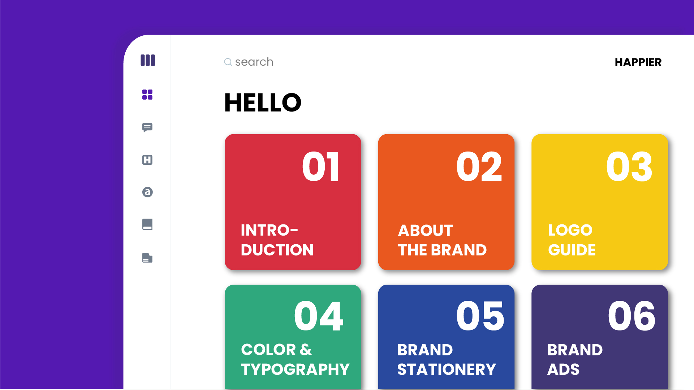Screen dimensions: 694x390
Task: Open the 01 Introduction card
Action: click(293, 202)
